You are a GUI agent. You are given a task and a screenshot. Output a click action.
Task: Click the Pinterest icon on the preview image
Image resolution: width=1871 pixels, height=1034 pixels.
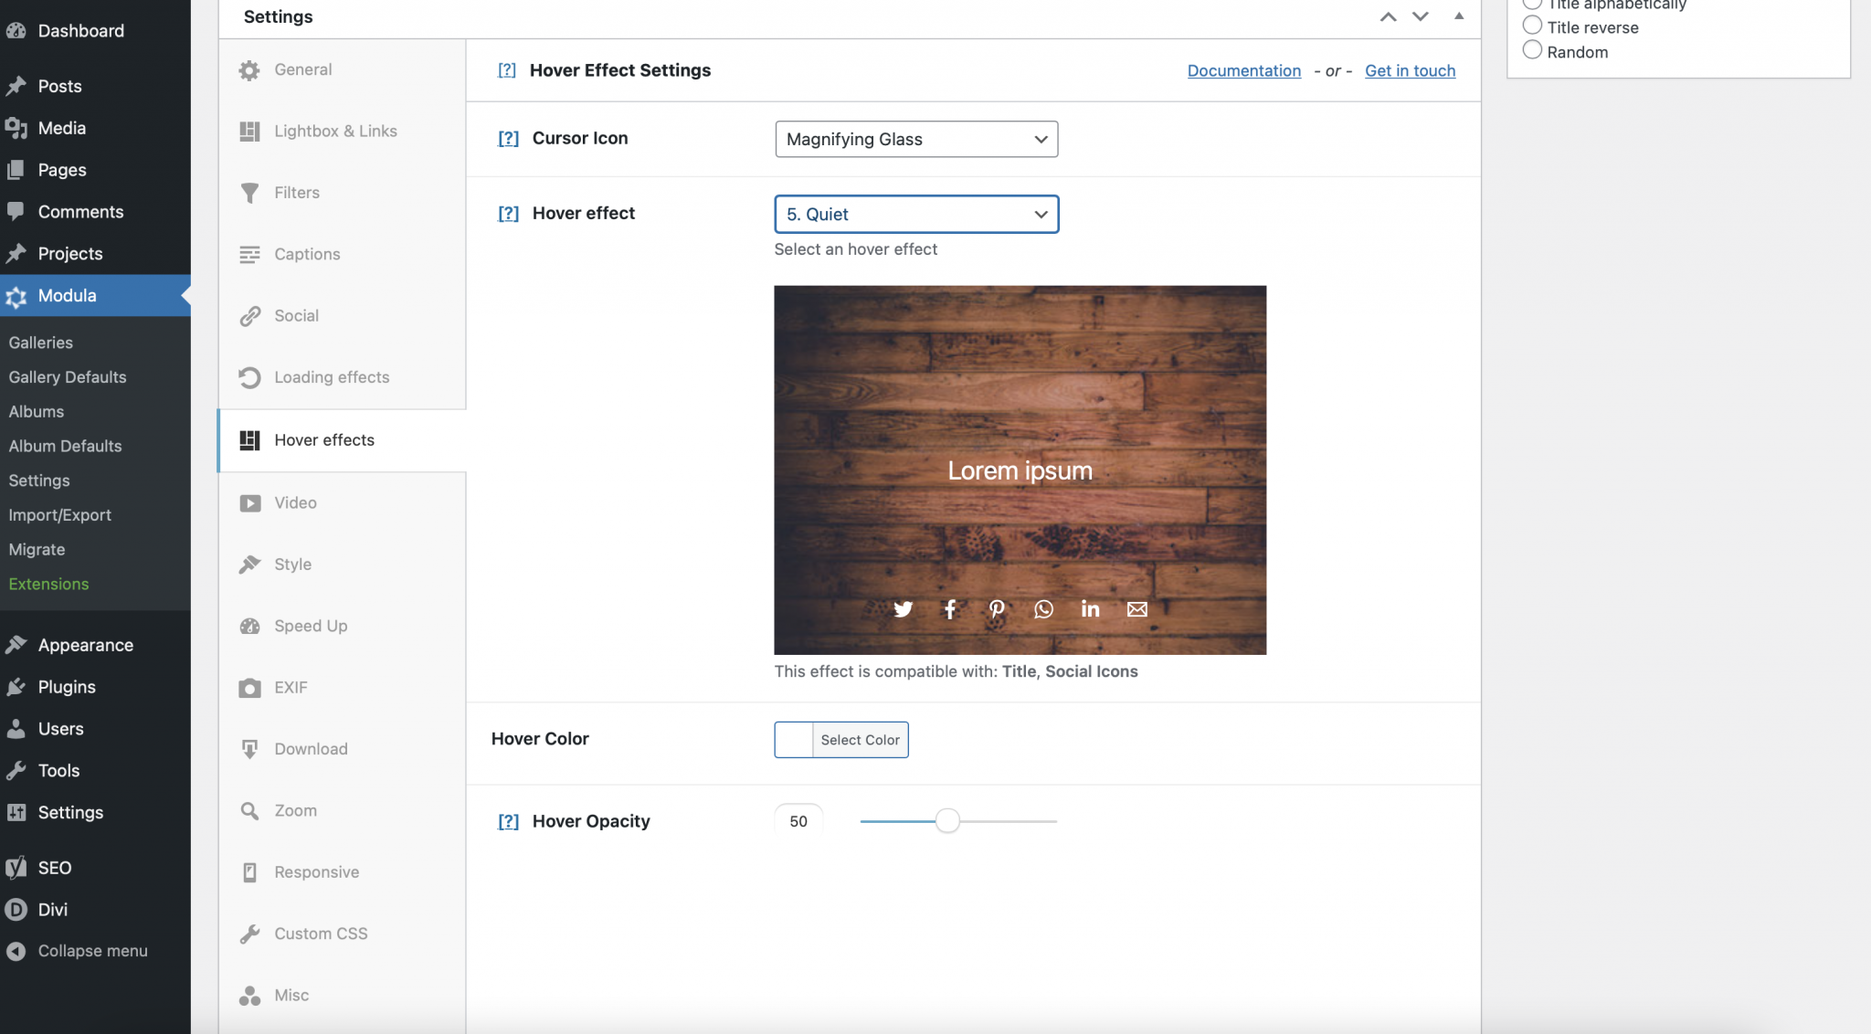click(x=997, y=609)
